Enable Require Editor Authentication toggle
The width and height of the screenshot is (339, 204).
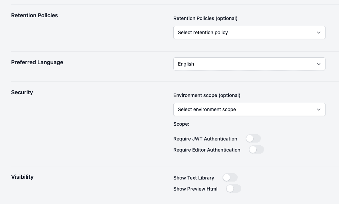(x=256, y=150)
